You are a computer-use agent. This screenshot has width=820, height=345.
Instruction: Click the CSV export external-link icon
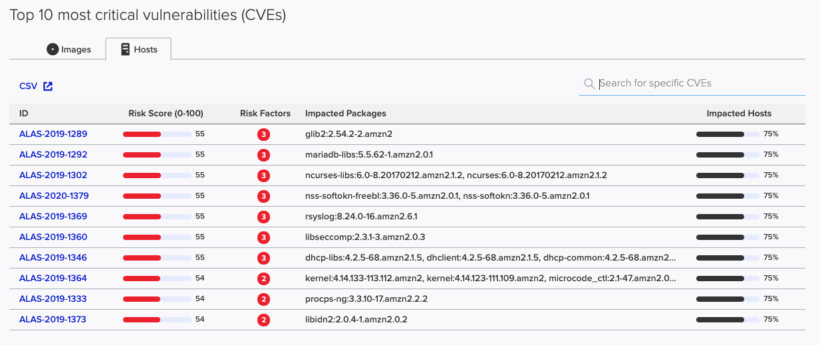point(48,86)
